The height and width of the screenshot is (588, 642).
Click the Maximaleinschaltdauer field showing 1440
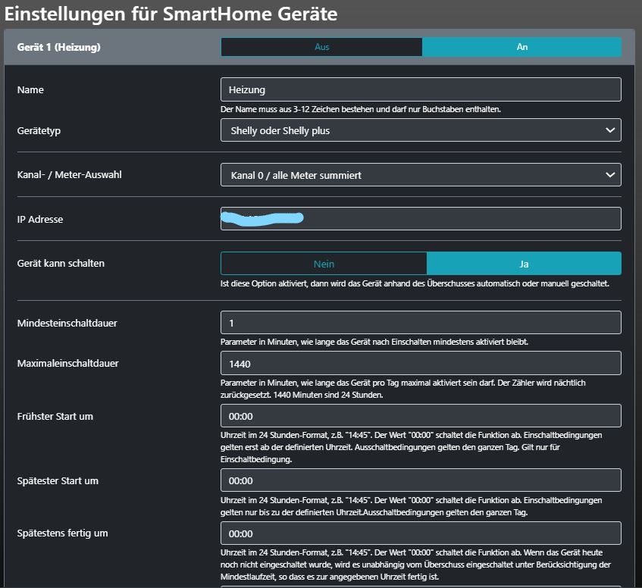pyautogui.click(x=421, y=363)
